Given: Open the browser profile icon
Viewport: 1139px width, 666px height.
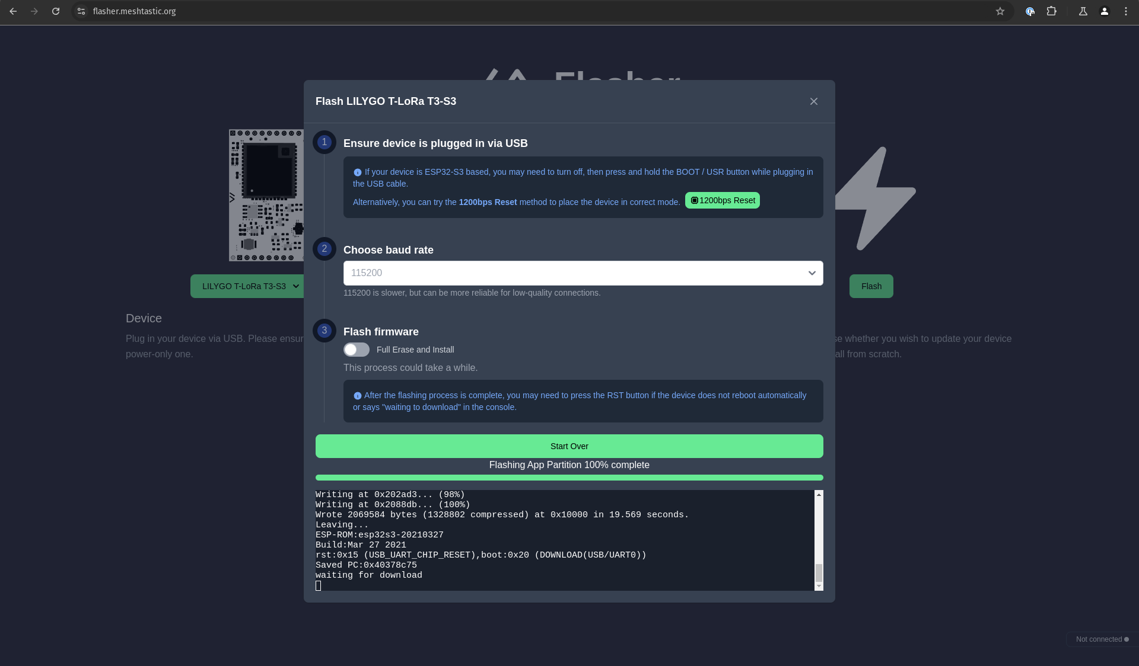Looking at the screenshot, I should point(1105,11).
